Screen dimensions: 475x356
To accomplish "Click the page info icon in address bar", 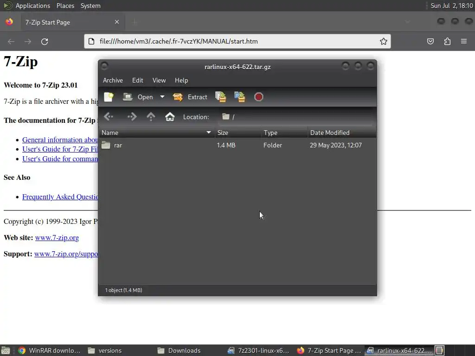I will point(91,41).
